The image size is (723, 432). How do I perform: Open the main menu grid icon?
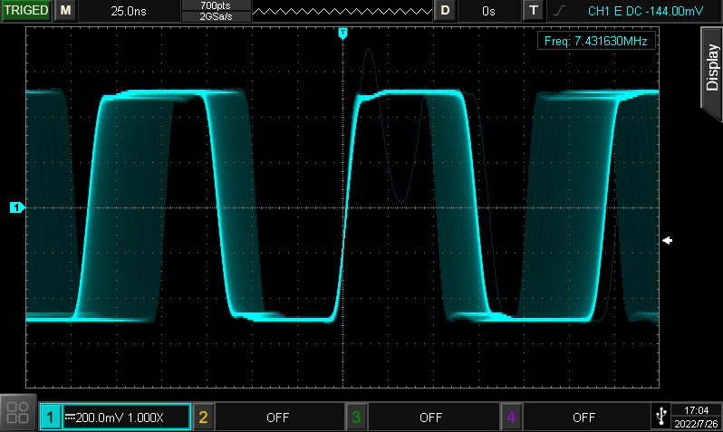point(17,414)
